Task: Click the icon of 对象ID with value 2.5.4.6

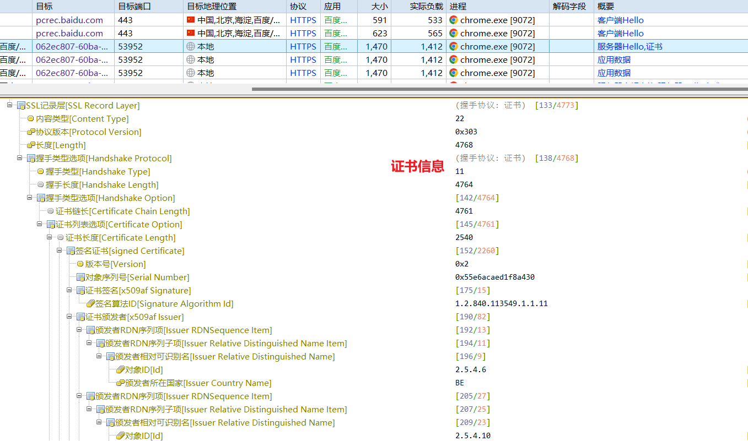Action: (x=120, y=370)
